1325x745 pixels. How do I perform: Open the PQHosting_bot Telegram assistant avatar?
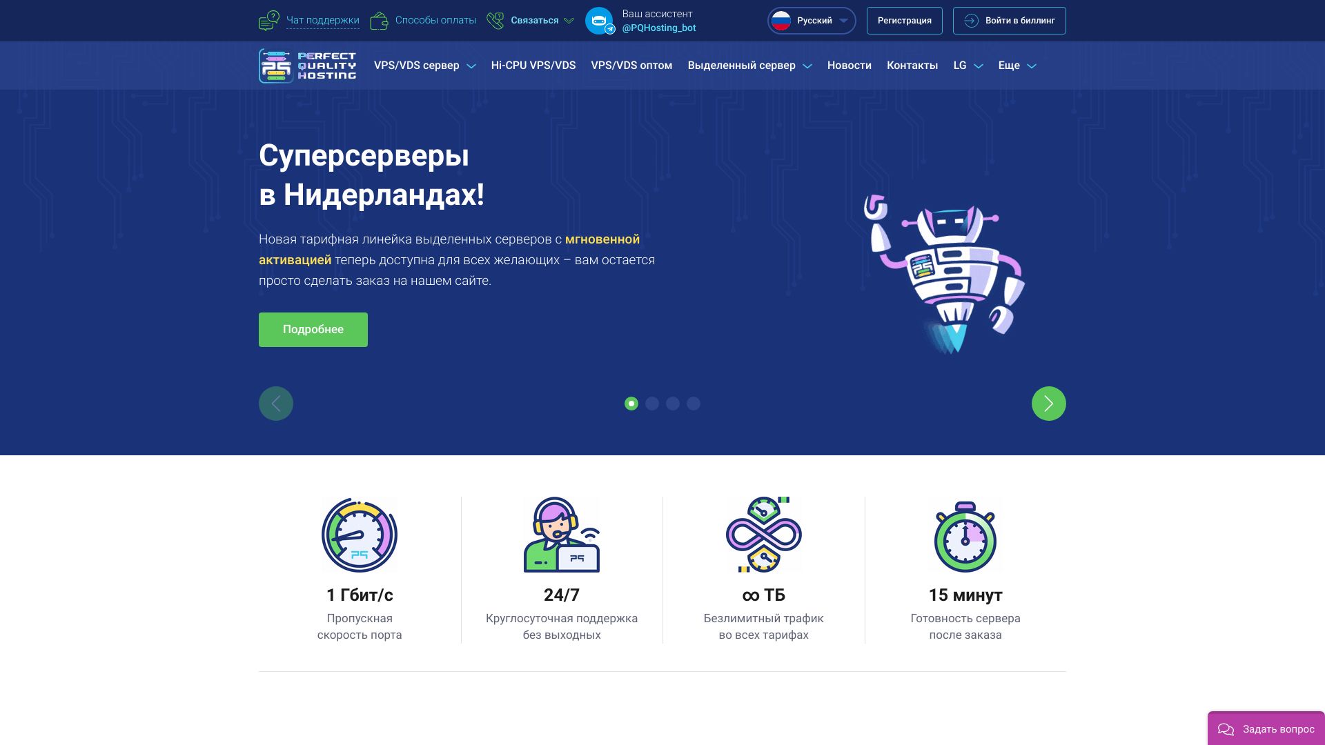coord(599,21)
